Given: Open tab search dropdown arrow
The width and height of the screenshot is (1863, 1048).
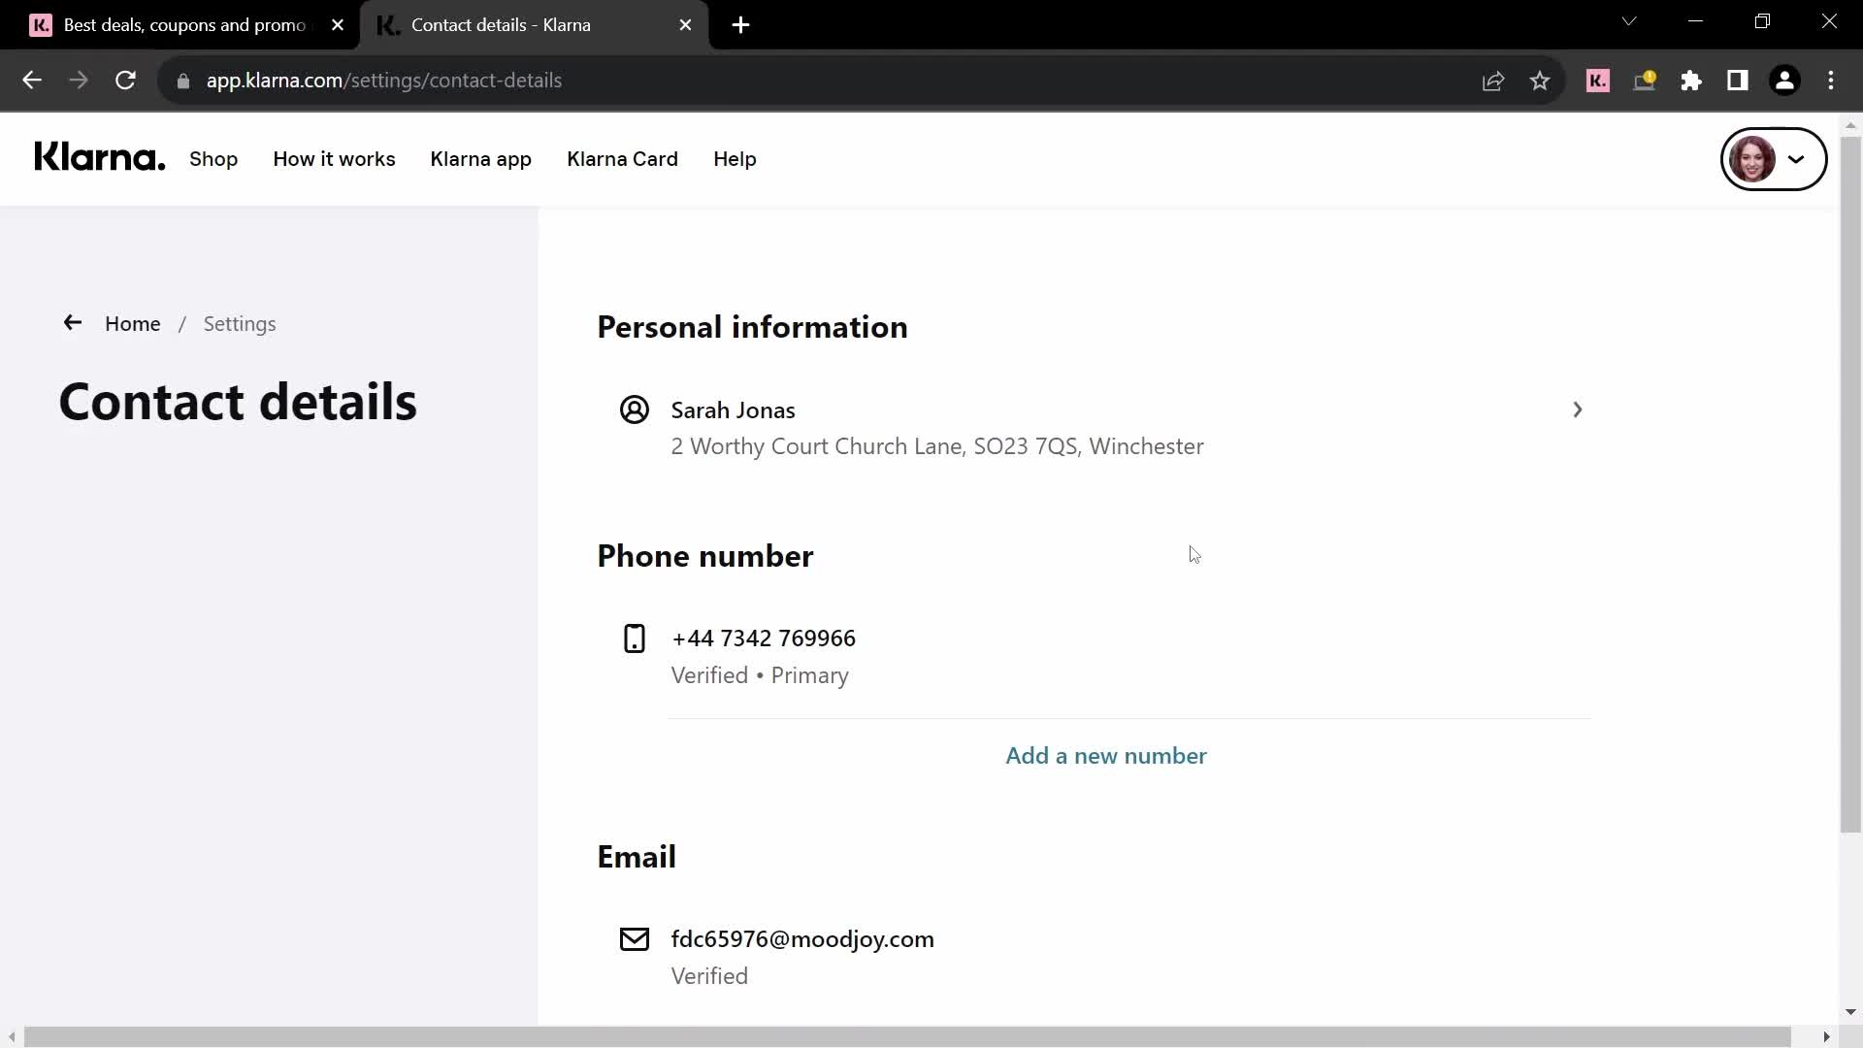Looking at the screenshot, I should (1629, 21).
